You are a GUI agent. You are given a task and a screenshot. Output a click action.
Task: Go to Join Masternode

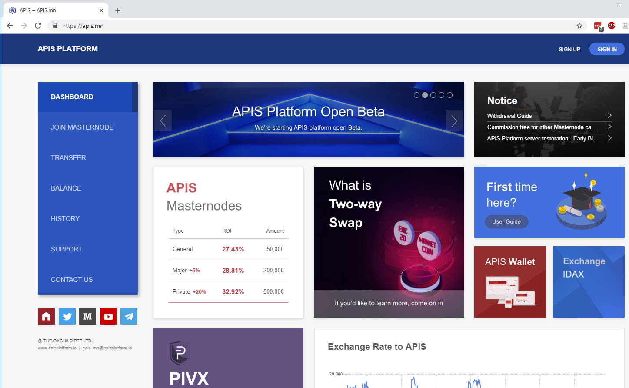88,127
